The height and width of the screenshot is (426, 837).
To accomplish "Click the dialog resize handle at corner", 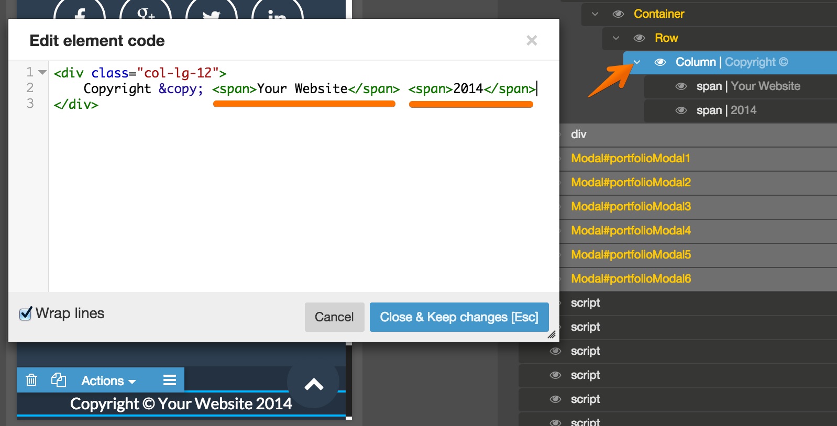I will coord(552,335).
